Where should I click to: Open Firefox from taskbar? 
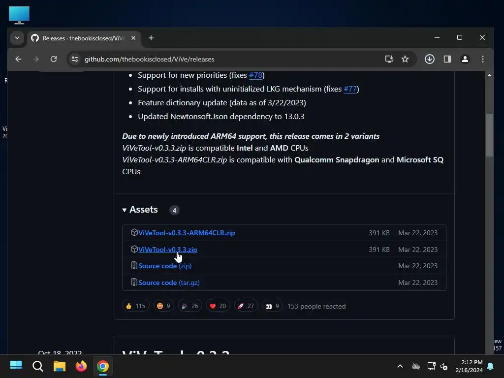point(81,366)
